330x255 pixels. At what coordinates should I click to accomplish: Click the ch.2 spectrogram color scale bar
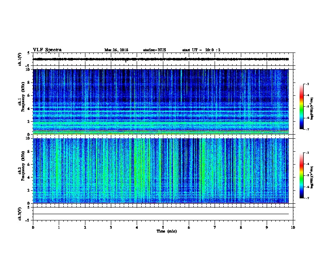coord(302,175)
